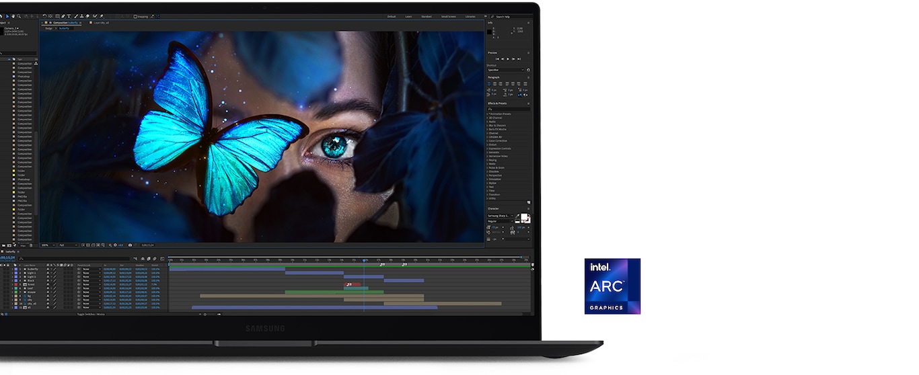Select the Roto Brush tool

[95, 16]
